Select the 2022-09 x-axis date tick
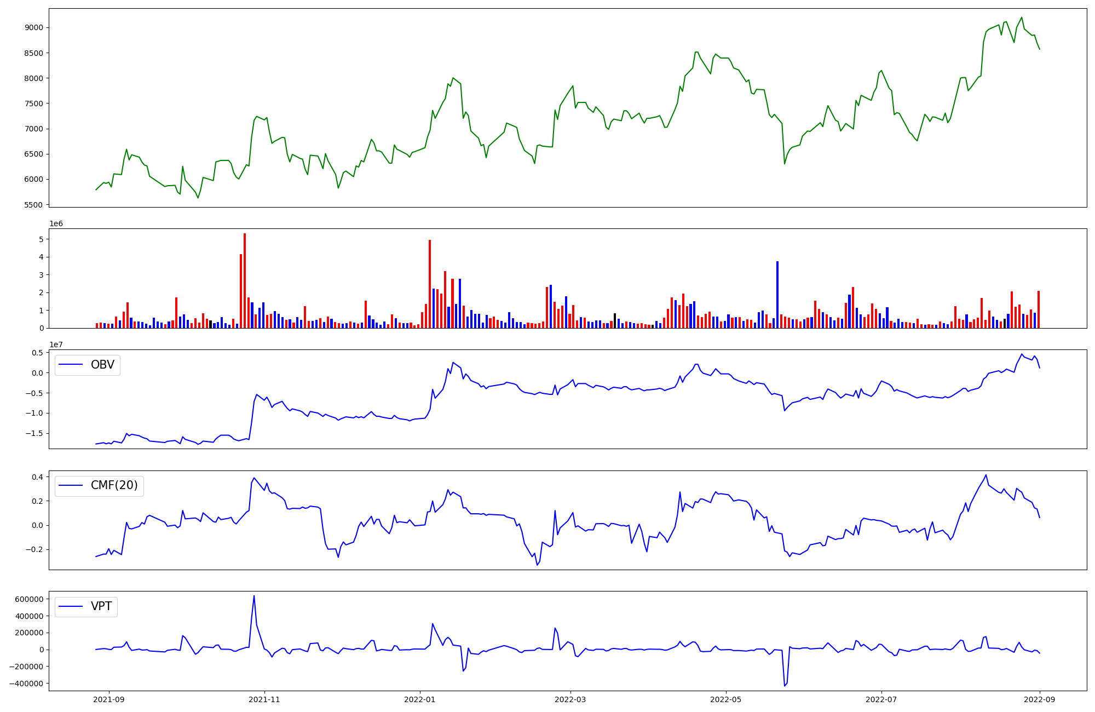 tap(1040, 699)
